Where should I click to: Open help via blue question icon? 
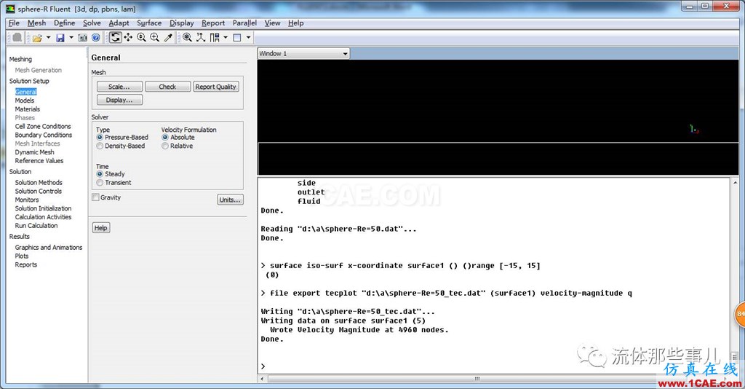pos(95,38)
